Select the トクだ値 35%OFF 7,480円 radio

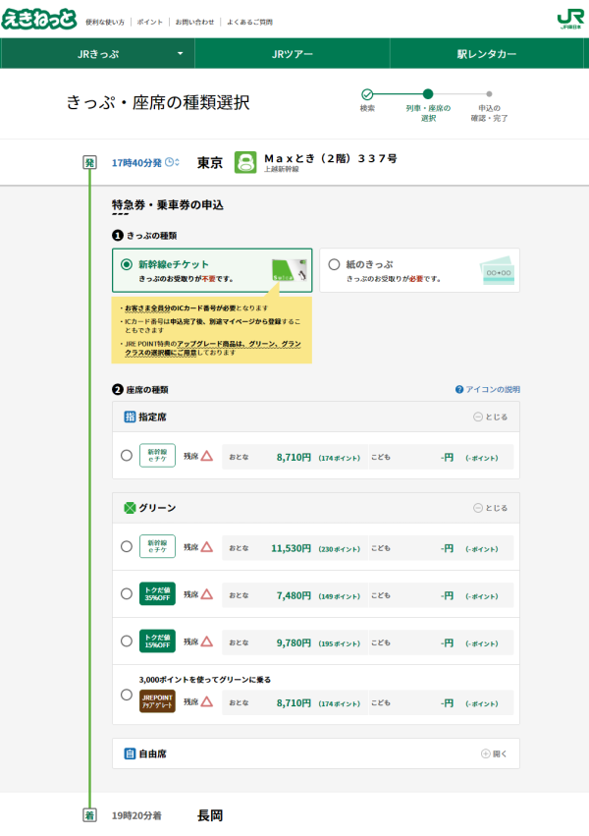click(127, 593)
